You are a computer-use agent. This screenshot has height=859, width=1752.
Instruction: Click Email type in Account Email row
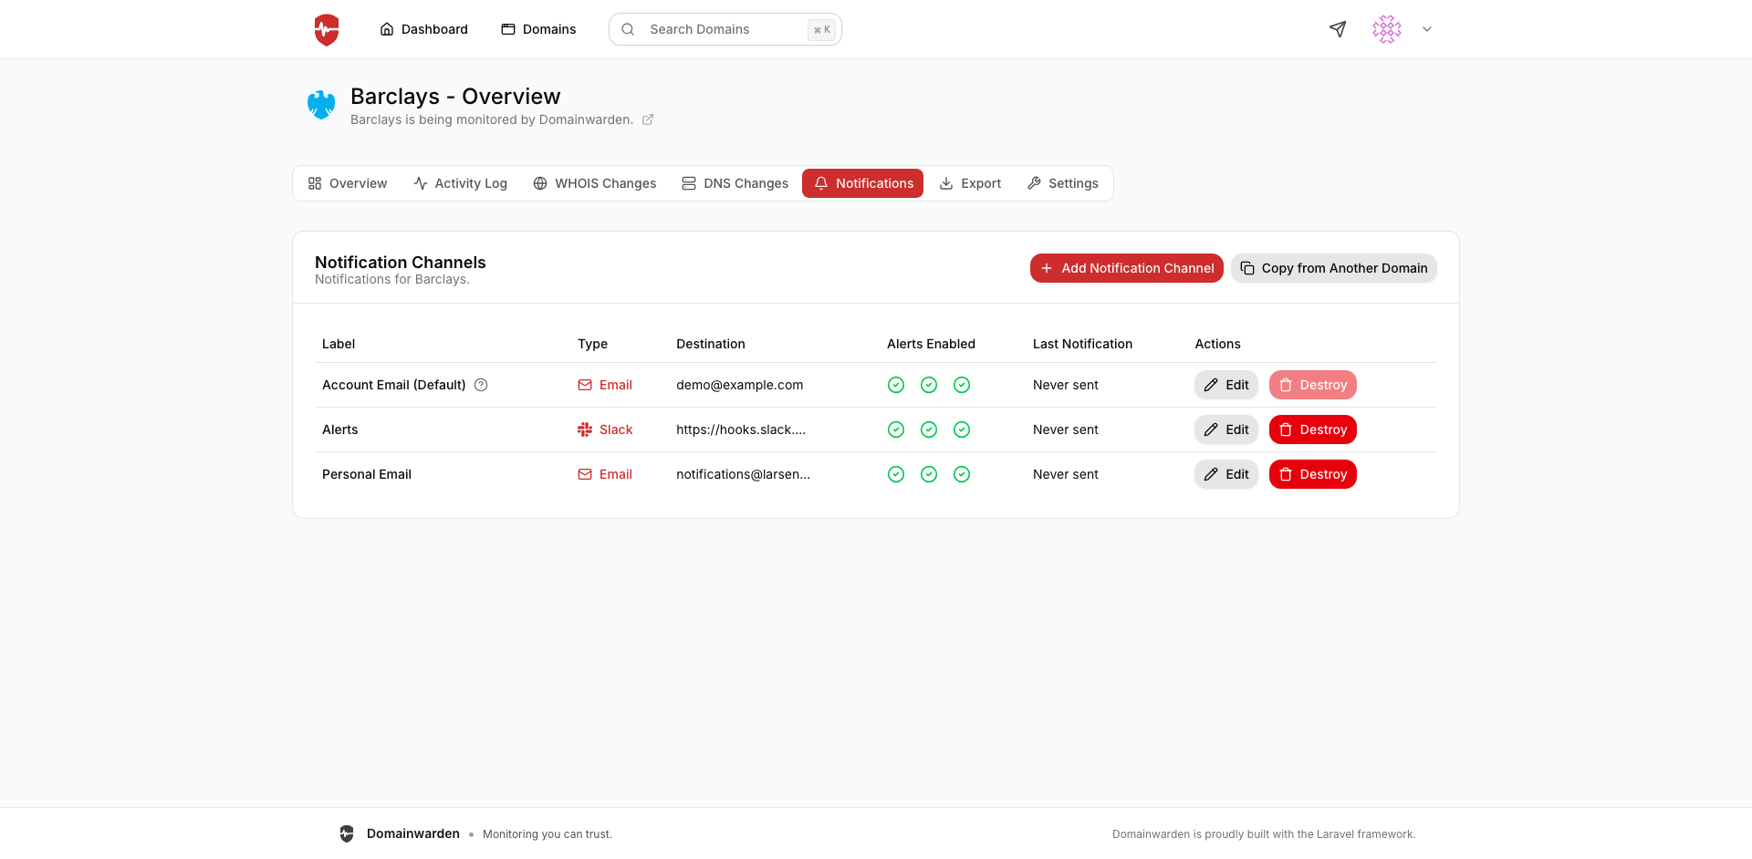(x=605, y=385)
